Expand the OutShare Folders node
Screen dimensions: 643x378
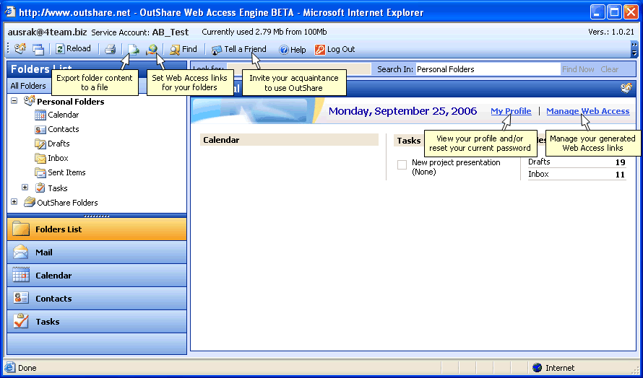tap(14, 202)
